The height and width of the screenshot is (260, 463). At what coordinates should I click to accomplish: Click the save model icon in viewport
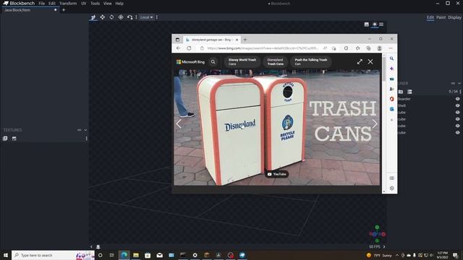click(x=367, y=25)
